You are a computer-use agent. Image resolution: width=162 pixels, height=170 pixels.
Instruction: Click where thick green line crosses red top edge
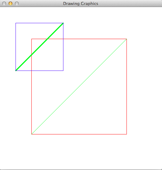coord(47,39)
